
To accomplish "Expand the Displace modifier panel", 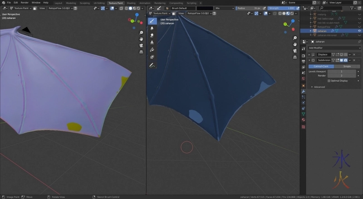I will point(309,54).
